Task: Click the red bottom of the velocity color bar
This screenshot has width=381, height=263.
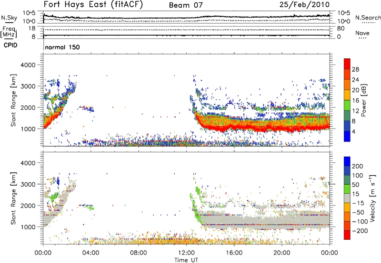Action: [x=347, y=235]
